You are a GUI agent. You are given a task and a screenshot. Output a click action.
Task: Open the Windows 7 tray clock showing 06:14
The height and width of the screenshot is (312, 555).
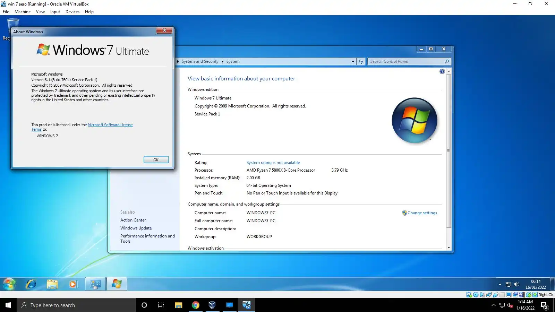click(x=536, y=284)
